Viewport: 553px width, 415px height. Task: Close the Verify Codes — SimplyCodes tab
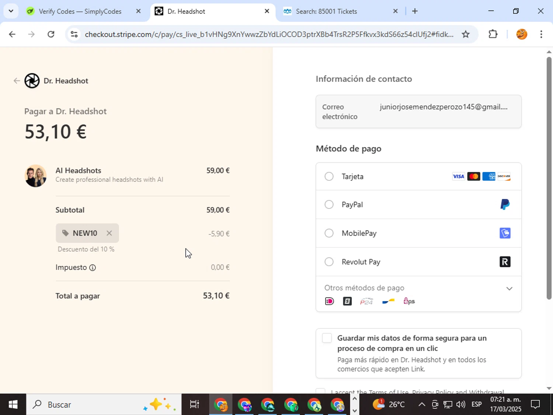coord(138,11)
